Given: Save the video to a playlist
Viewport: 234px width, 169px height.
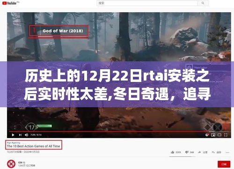Looking at the screenshot, I should (x=213, y=152).
